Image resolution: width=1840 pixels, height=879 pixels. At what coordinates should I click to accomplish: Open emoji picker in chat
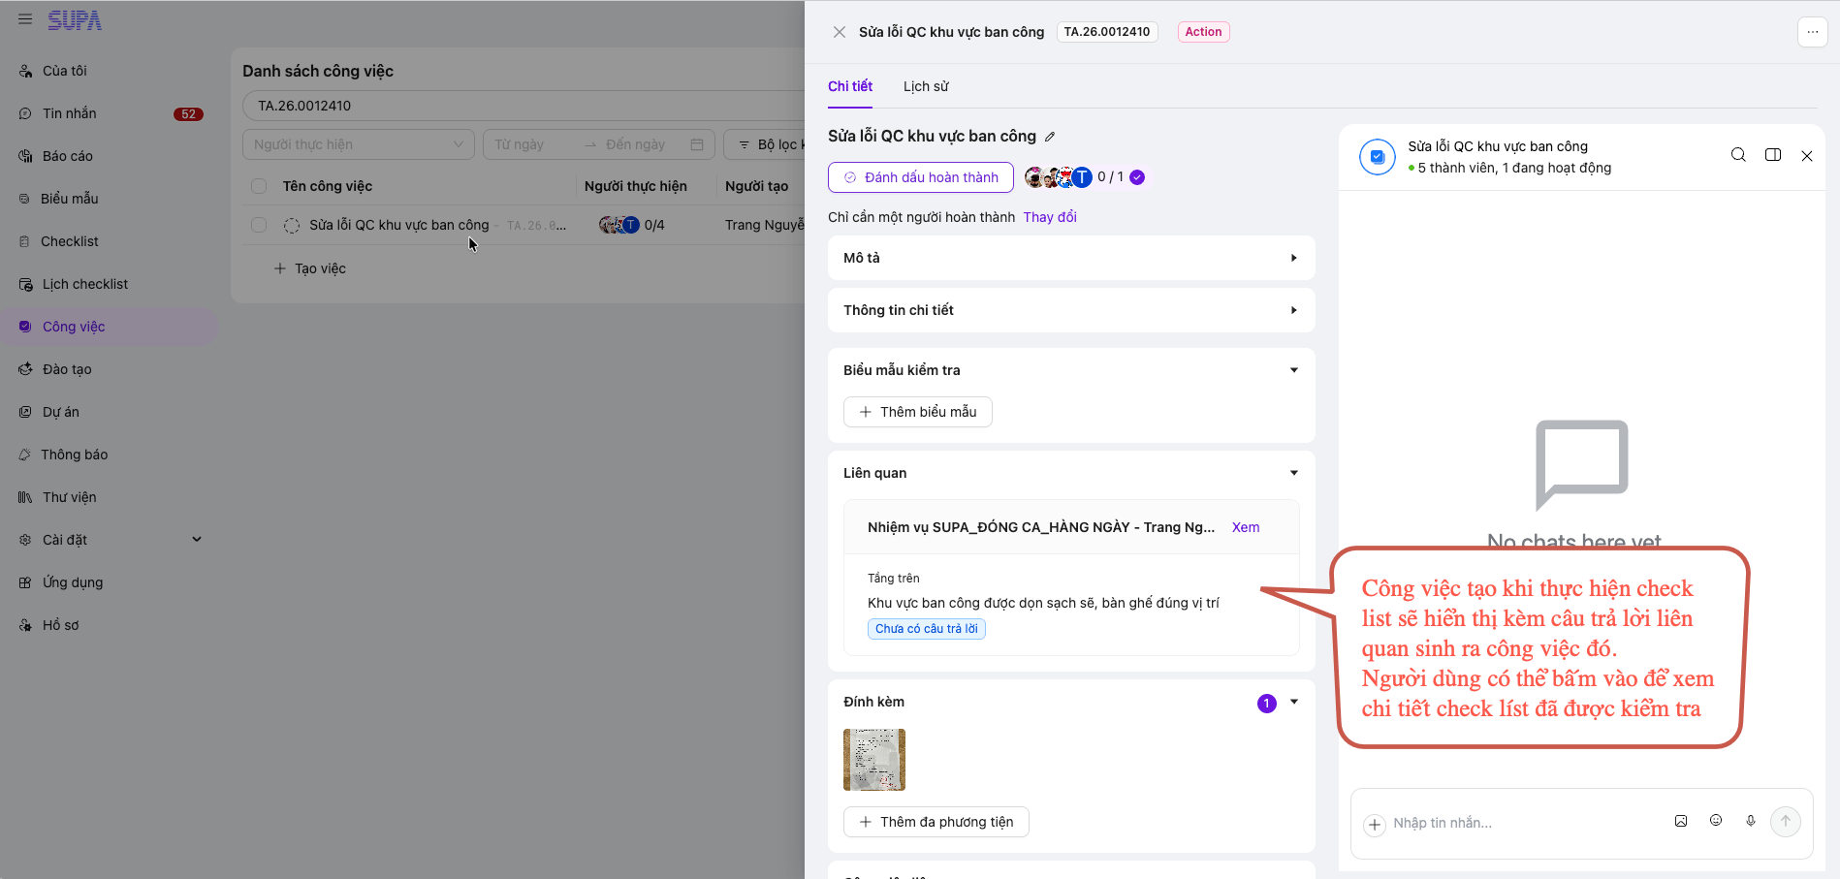pos(1716,821)
